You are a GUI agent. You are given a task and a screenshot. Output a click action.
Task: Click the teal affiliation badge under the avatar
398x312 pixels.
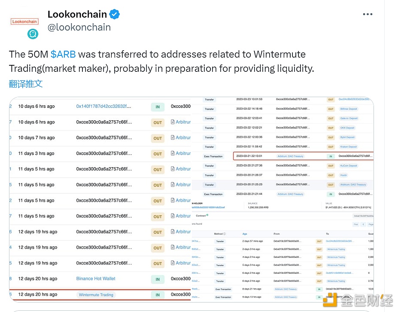point(33,34)
